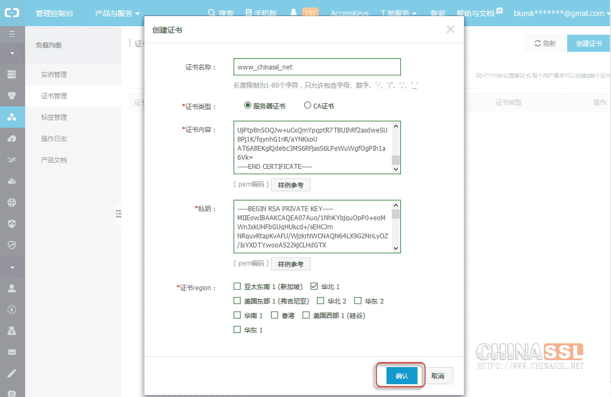Check the 香港 region checkbox
611x397 pixels.
tap(274, 315)
